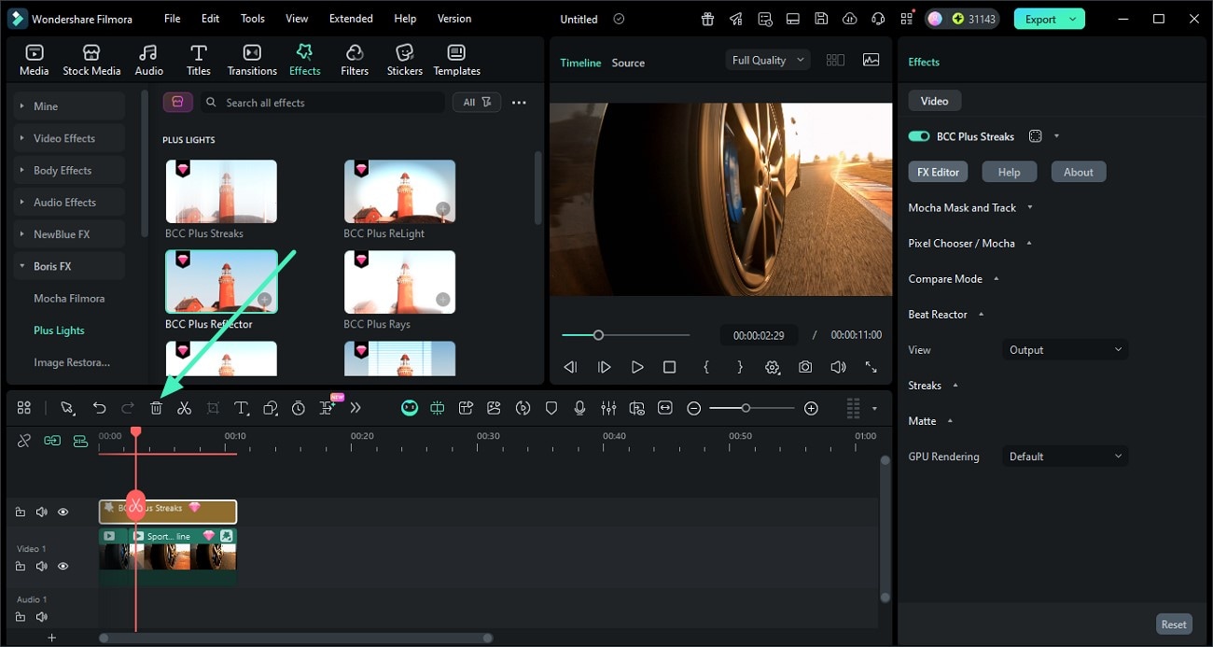Open the Transitions panel
Image resolution: width=1213 pixels, height=647 pixels.
point(252,60)
